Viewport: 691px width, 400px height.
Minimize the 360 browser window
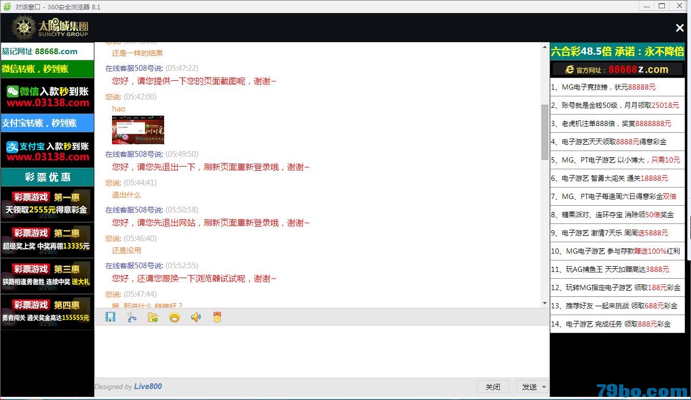click(646, 6)
